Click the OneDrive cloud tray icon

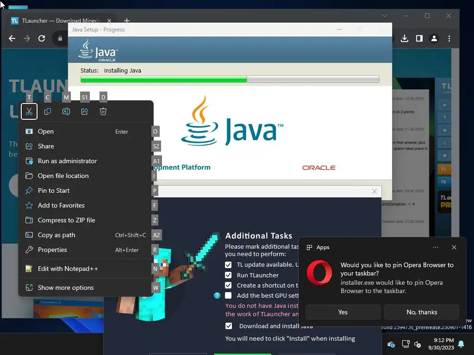(x=391, y=344)
